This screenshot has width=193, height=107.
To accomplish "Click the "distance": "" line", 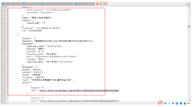I will [30, 67].
